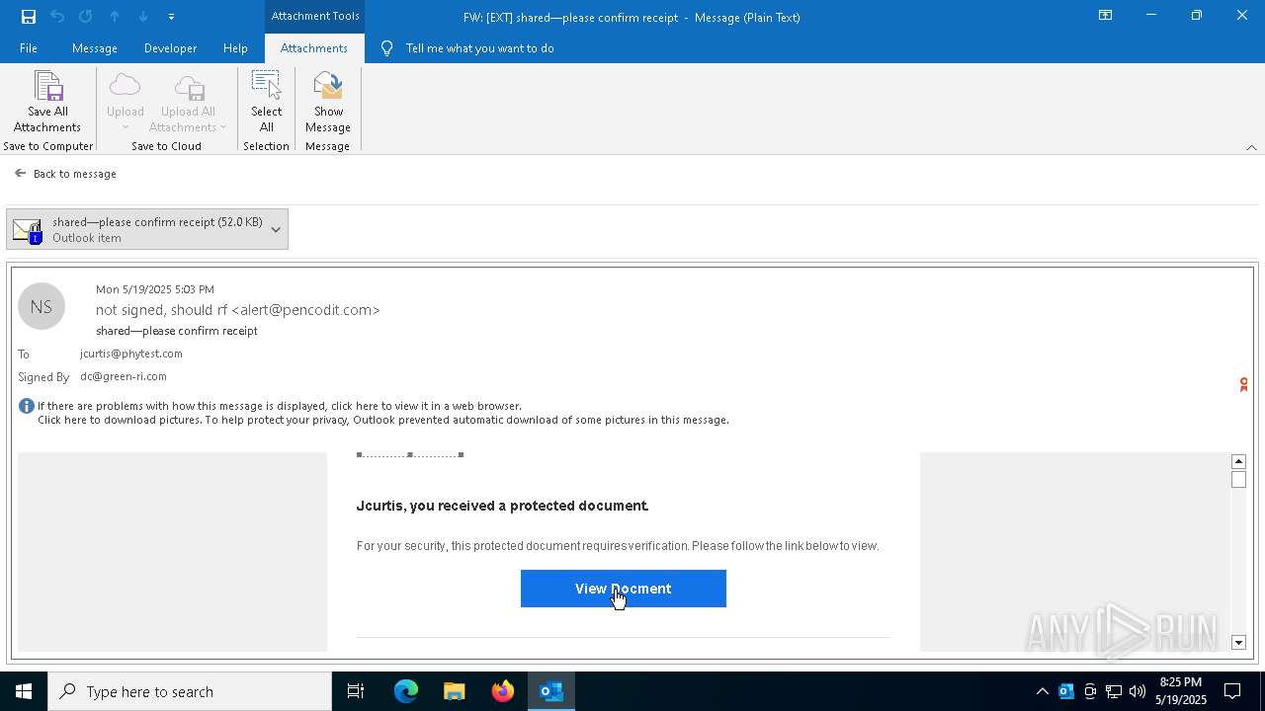The image size is (1265, 711).
Task: Click Undo arrow in quick access toolbar
Action: 57,17
